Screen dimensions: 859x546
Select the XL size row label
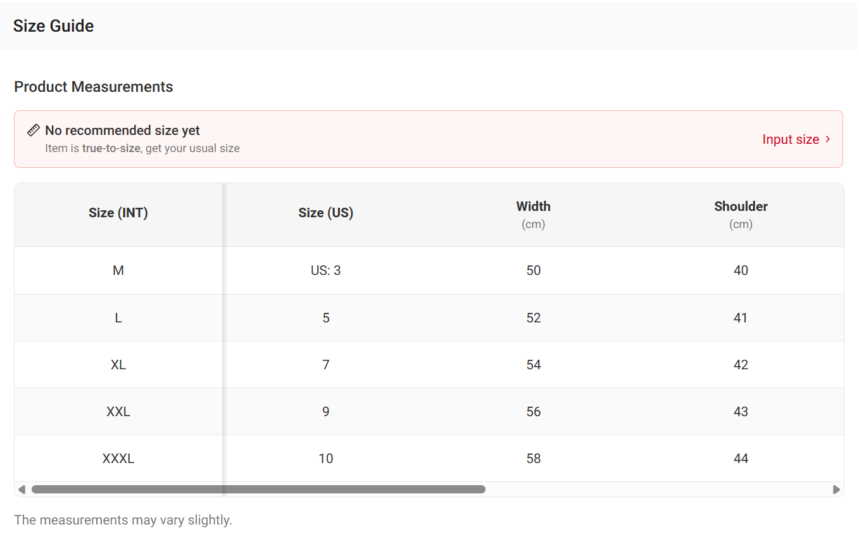coord(118,365)
